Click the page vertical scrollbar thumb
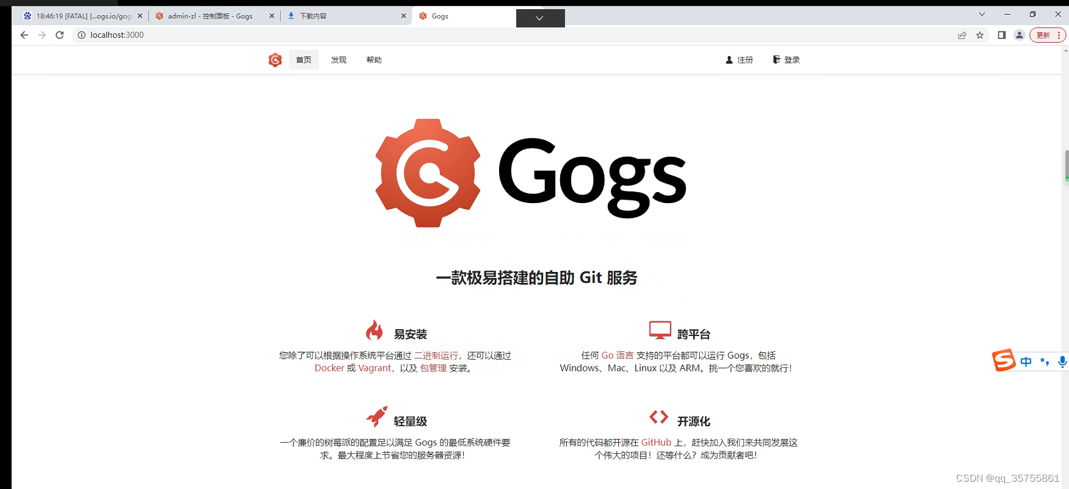The height and width of the screenshot is (489, 1069). (x=1066, y=165)
